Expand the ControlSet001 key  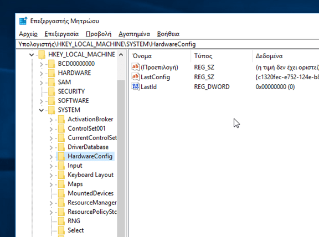51,129
